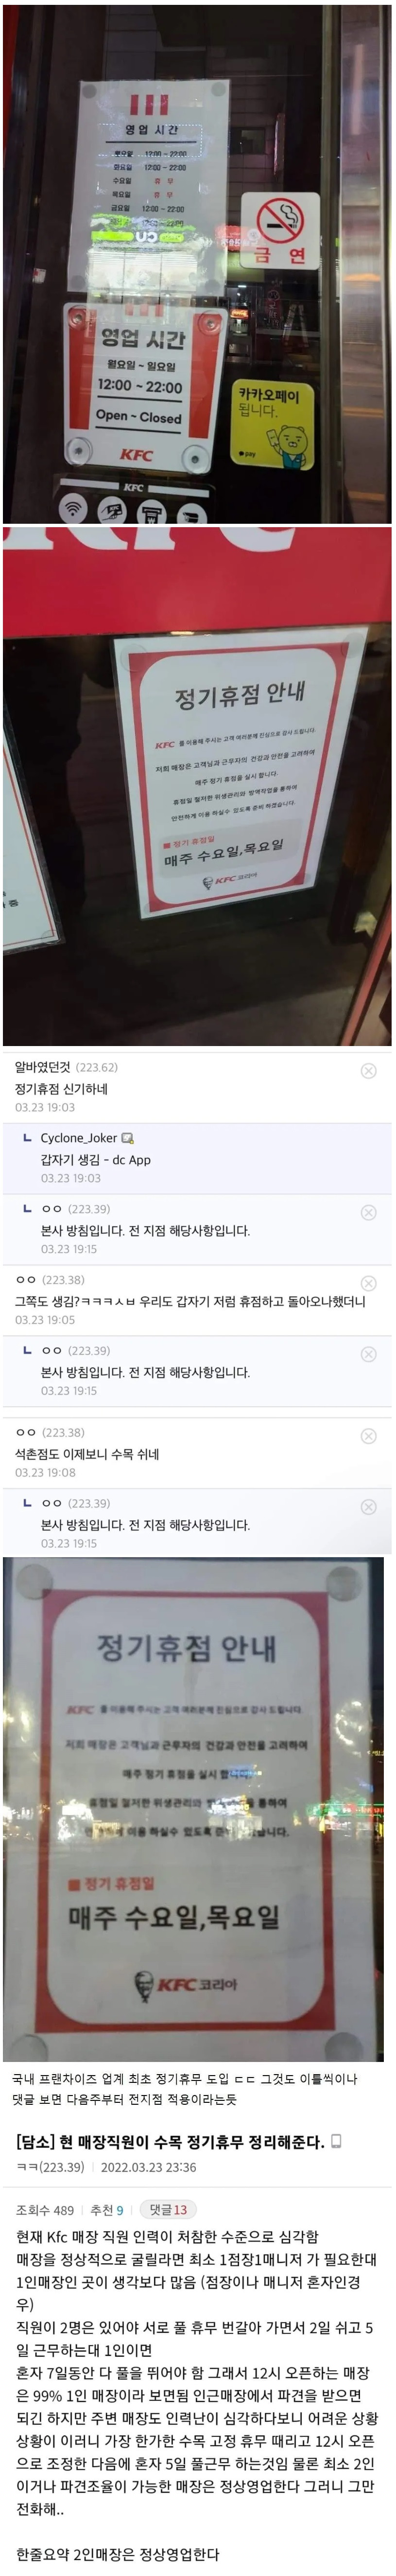Open the storefront business hours photo
This screenshot has height=2576, width=396.
pos(197,262)
